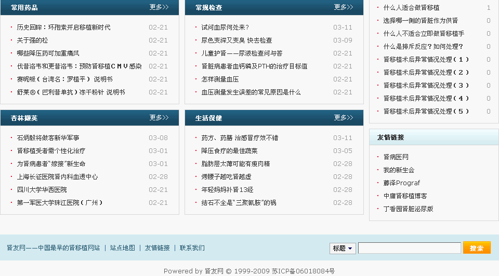The width and height of the screenshot is (499, 276).
Task: Open the 更多>> link in 常用药品 panel
Action: click(x=159, y=7)
